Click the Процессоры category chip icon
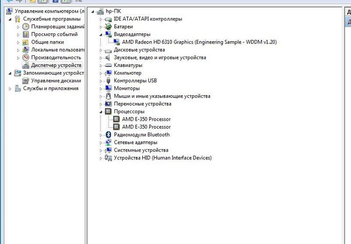 tap(108, 111)
